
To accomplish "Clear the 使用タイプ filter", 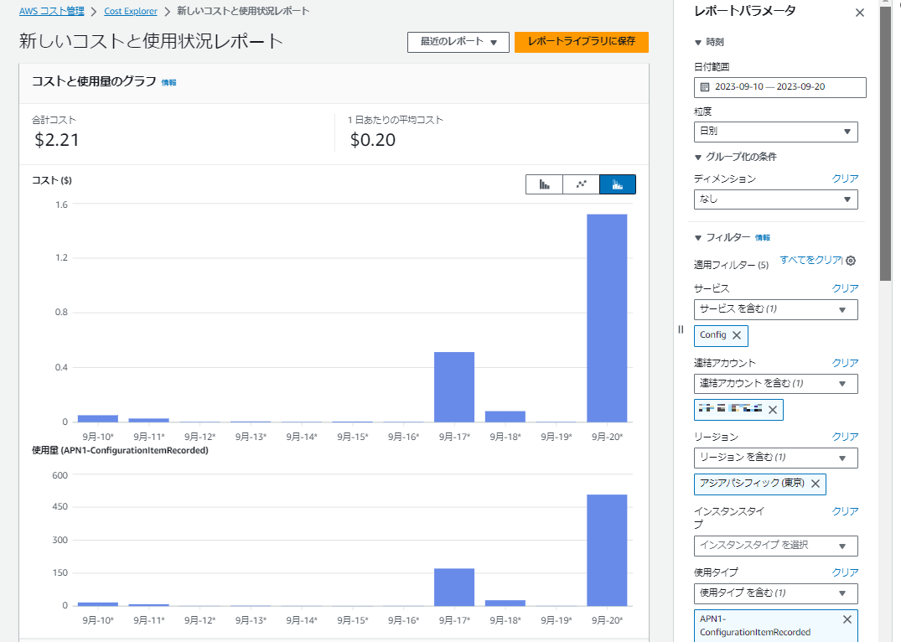I will click(x=845, y=572).
